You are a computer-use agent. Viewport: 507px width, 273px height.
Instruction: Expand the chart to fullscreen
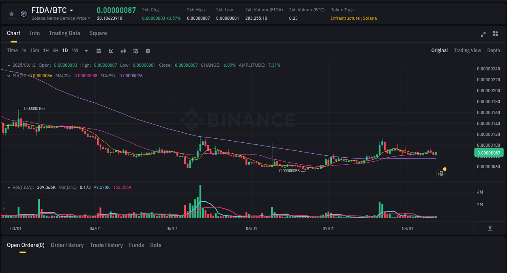[483, 34]
